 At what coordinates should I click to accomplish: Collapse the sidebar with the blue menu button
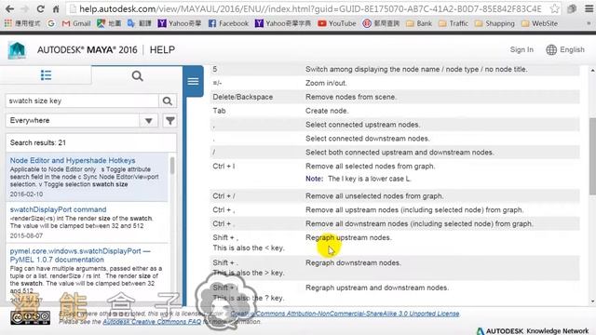click(x=193, y=81)
